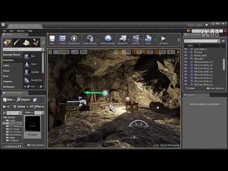Select All Classes category
Image resolution: width=228 pixels, height=171 pixels.
point(9,87)
